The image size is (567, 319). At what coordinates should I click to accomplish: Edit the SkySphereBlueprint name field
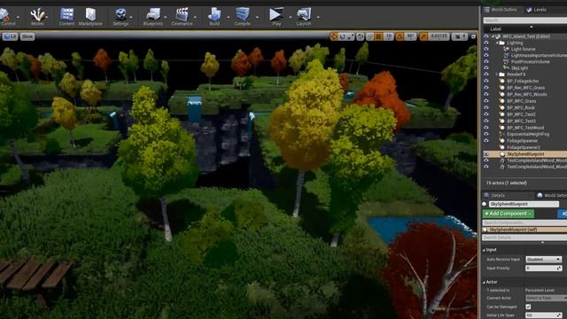(x=524, y=204)
